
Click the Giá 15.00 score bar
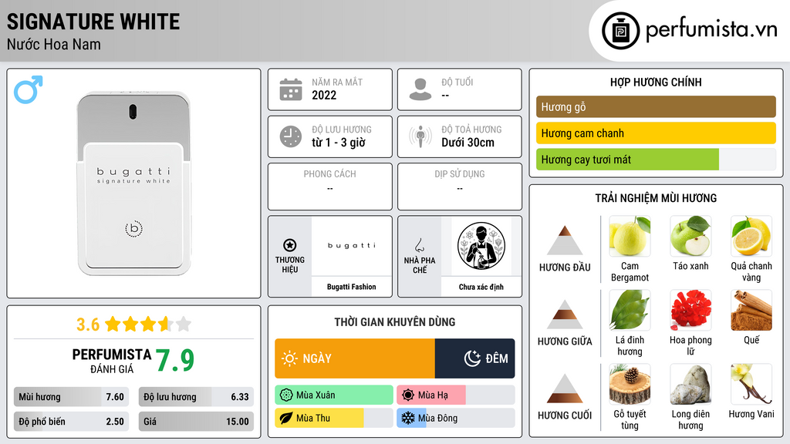[196, 422]
